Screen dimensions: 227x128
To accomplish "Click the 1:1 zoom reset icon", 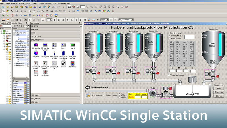I will click(x=98, y=20).
